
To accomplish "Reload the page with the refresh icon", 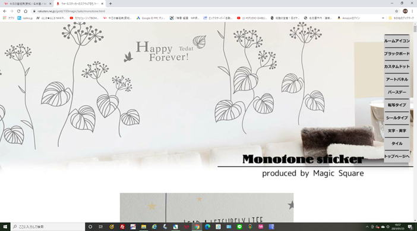I will point(18,11).
